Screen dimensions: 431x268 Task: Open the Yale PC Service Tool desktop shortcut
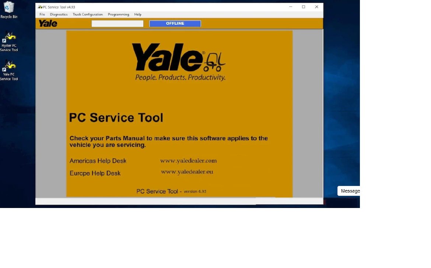point(9,68)
